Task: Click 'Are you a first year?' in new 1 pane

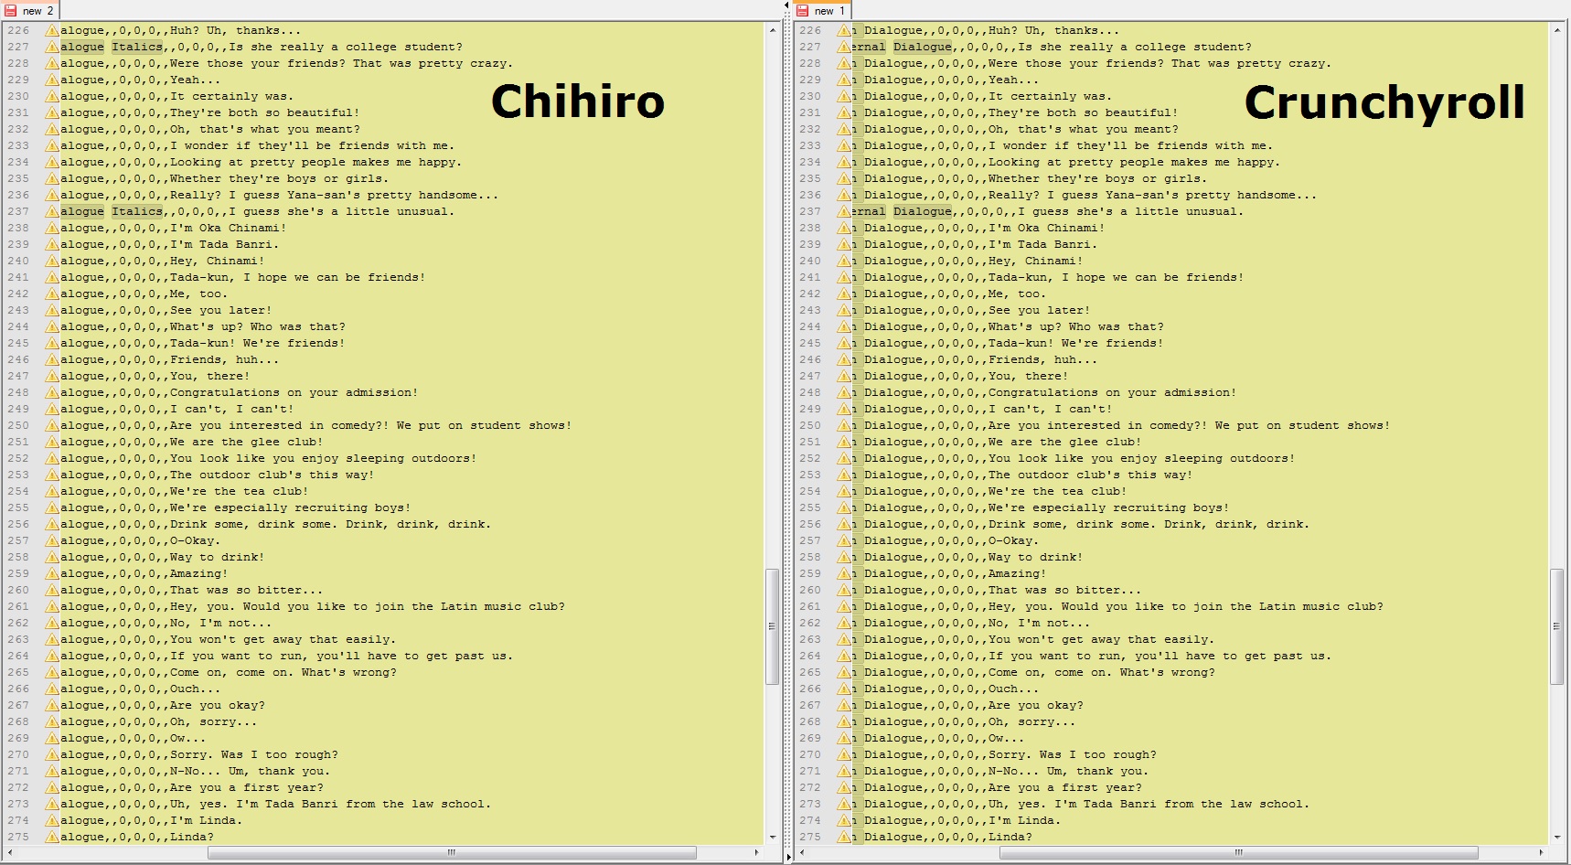Action: (x=1065, y=788)
